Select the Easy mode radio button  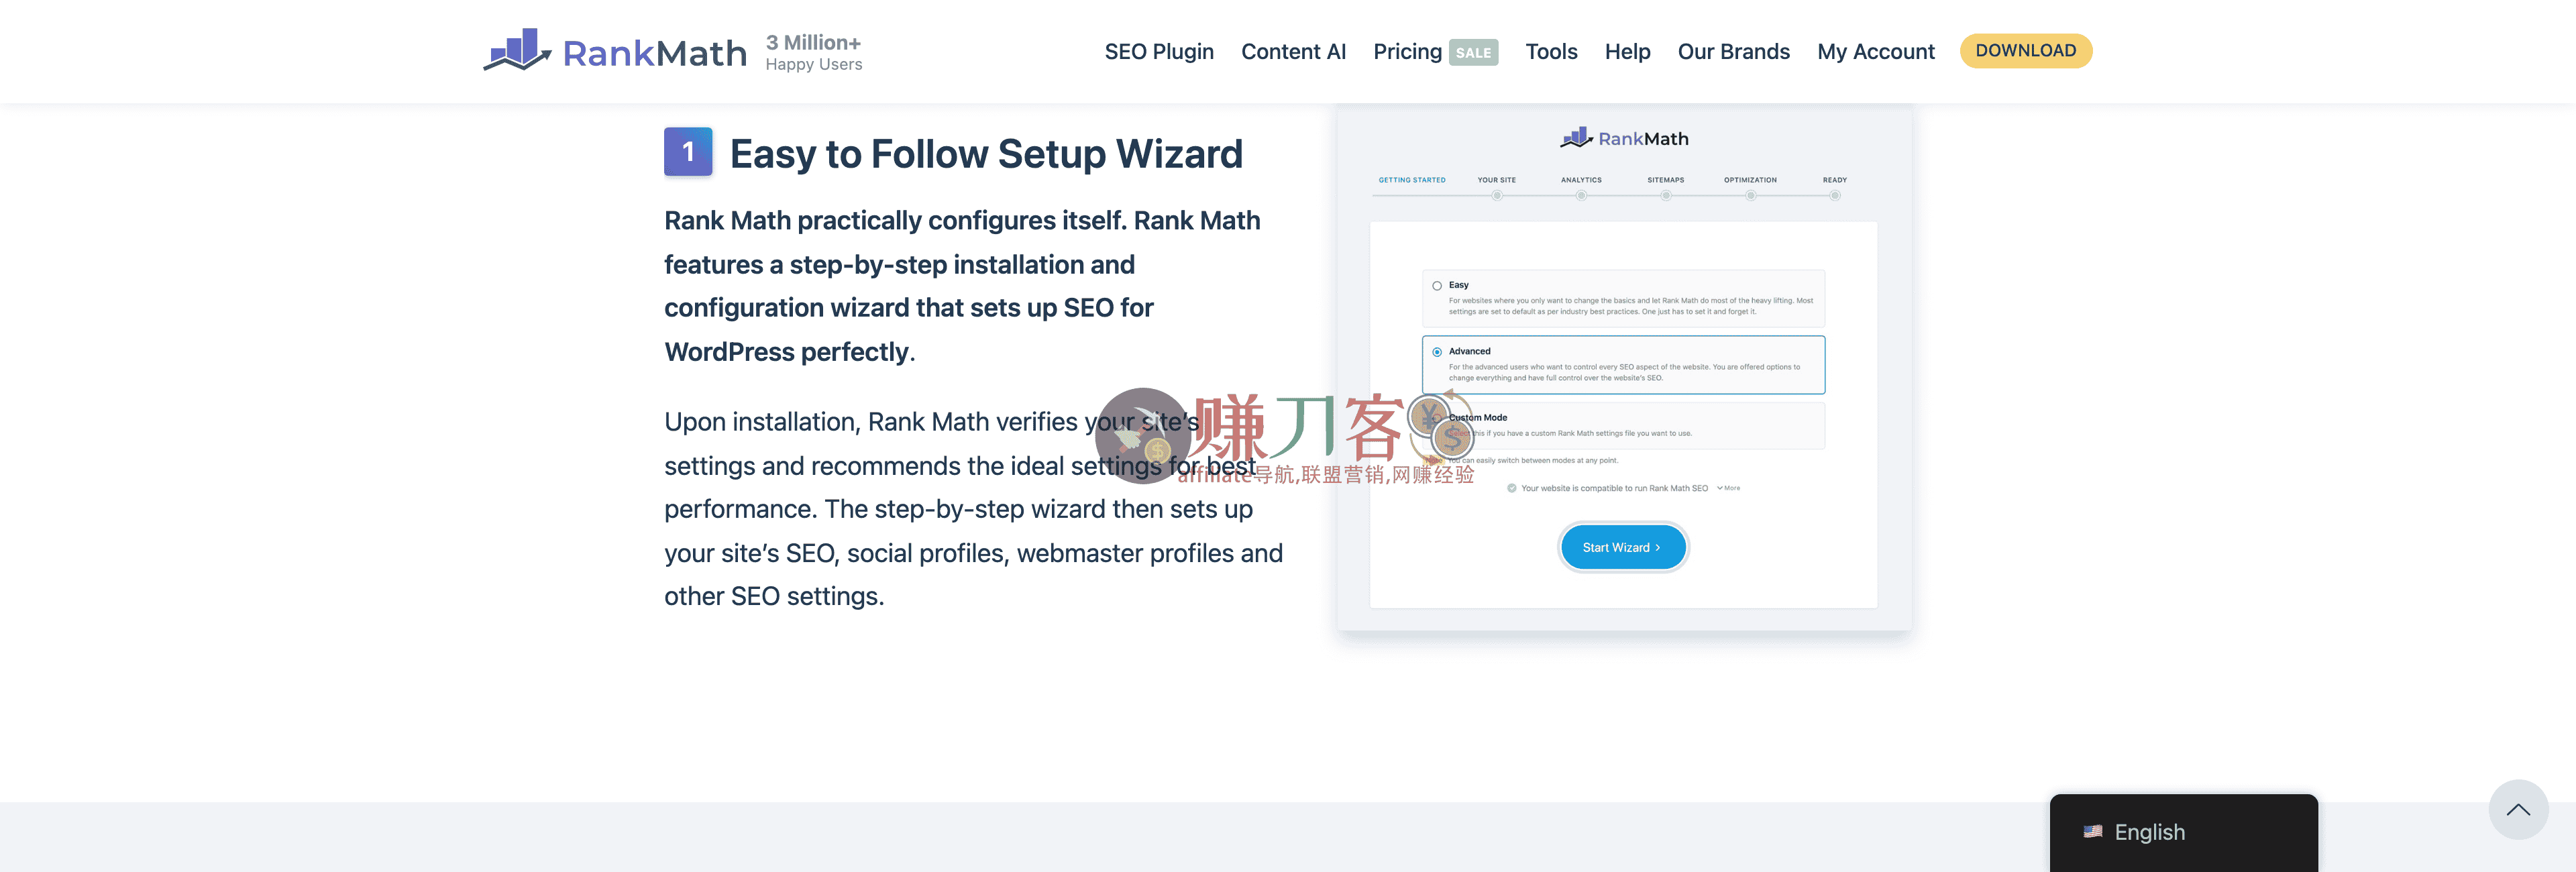(1437, 286)
